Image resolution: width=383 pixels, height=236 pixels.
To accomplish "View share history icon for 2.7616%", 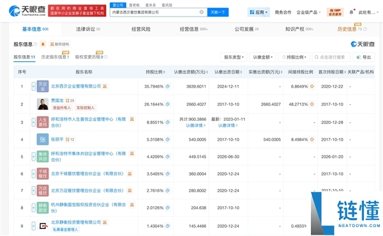I will [x=167, y=191].
